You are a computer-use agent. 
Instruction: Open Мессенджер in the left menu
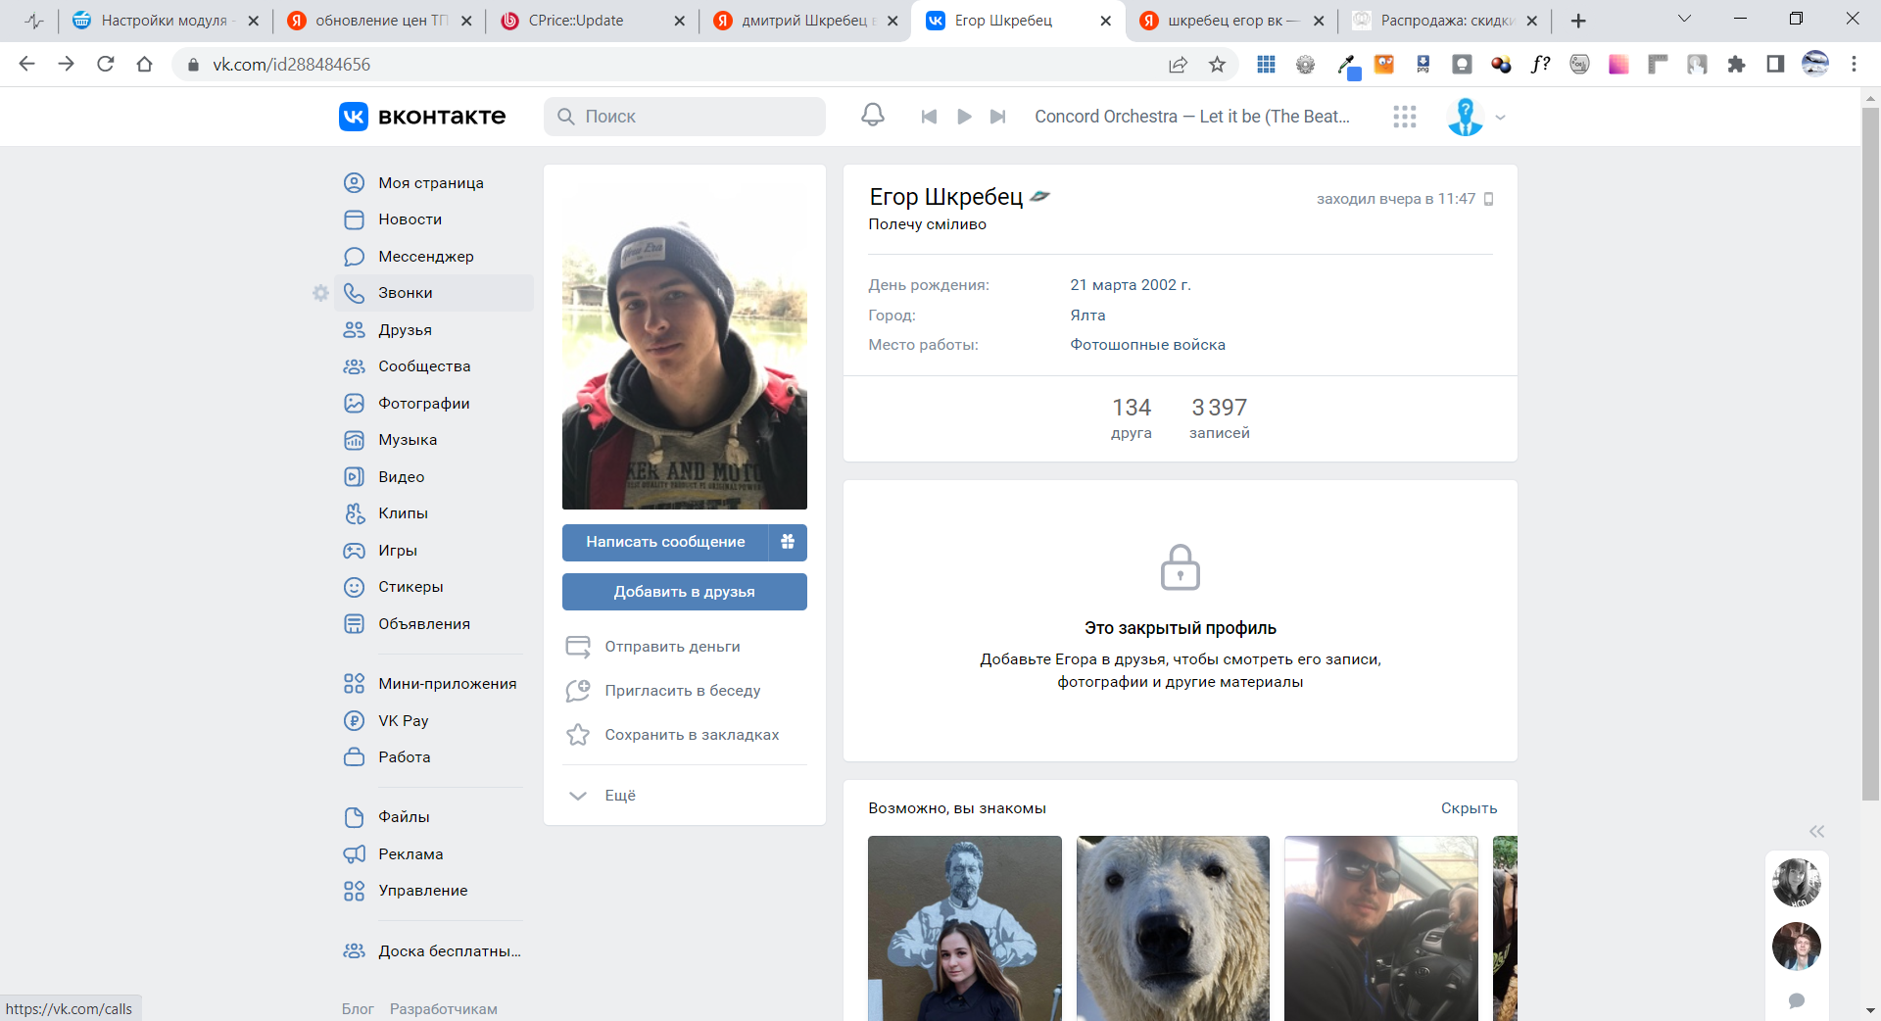425,257
